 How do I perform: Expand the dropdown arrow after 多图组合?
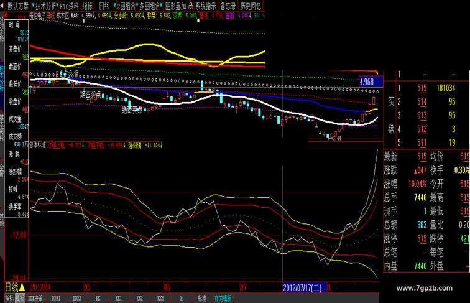161,6
